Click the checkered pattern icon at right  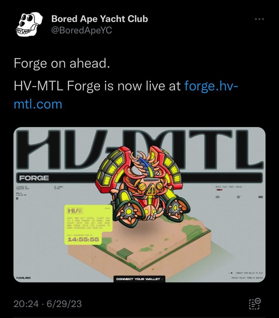(x=261, y=197)
